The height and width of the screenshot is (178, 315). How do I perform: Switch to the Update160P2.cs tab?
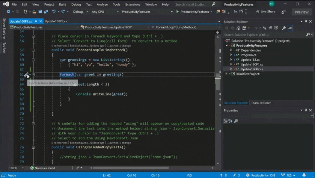tap(56, 21)
